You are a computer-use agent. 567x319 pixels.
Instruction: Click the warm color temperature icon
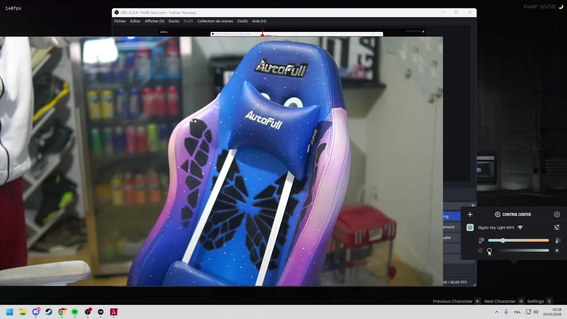pyautogui.click(x=558, y=240)
